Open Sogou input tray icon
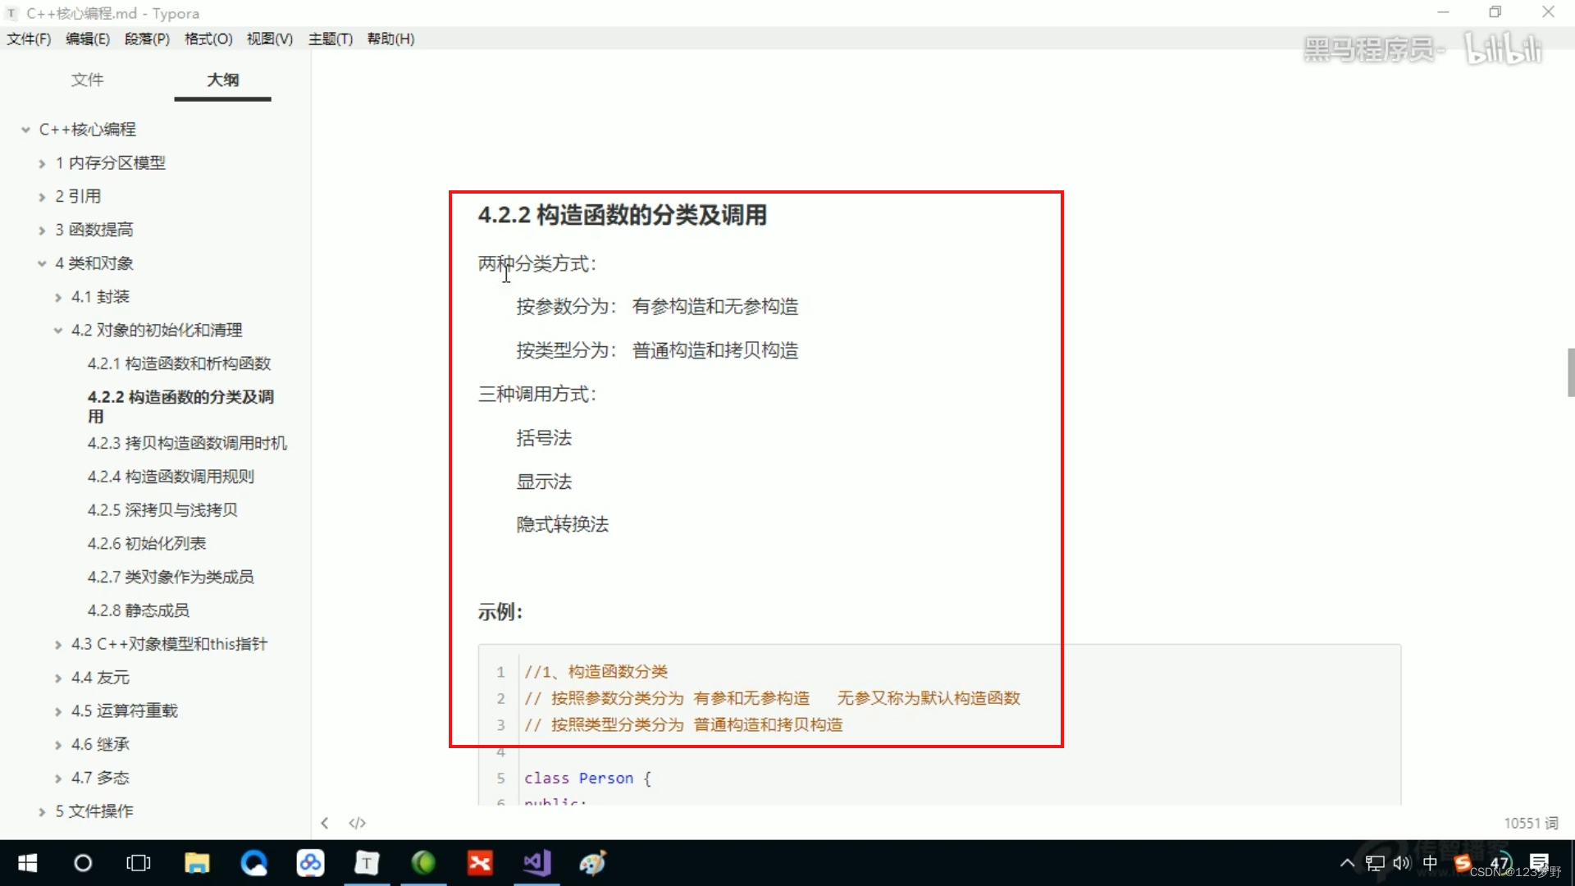This screenshot has height=886, width=1575. (1462, 863)
